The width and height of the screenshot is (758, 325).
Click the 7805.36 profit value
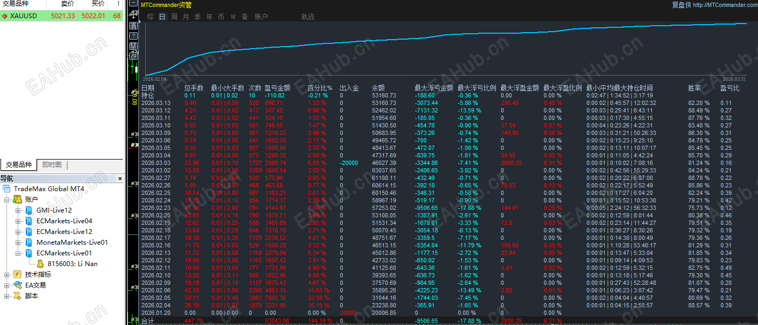[276, 298]
